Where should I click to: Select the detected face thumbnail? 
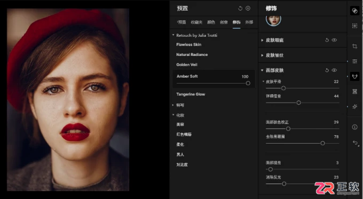(x=273, y=20)
